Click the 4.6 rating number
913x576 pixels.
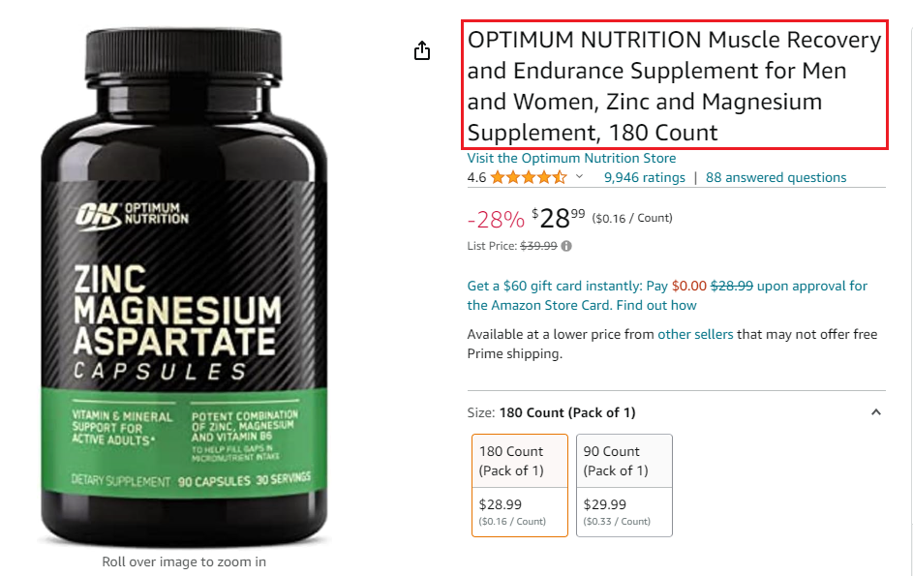(476, 177)
